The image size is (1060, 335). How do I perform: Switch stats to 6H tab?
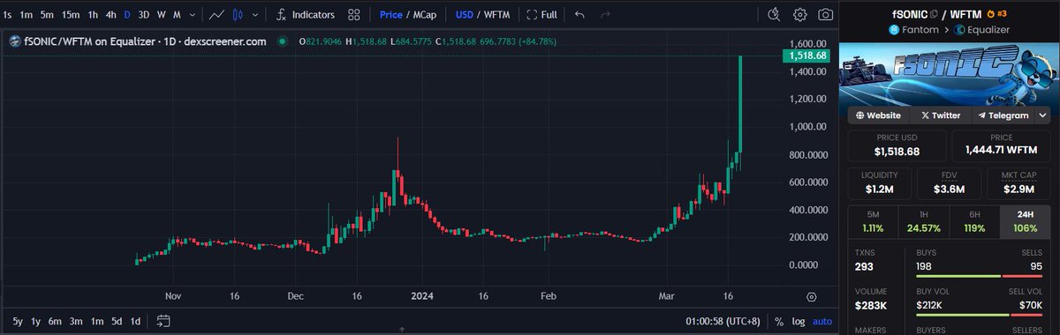(x=975, y=221)
